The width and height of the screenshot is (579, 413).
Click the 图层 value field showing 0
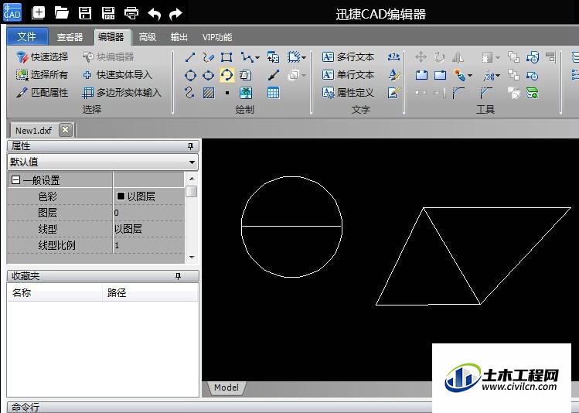(148, 213)
